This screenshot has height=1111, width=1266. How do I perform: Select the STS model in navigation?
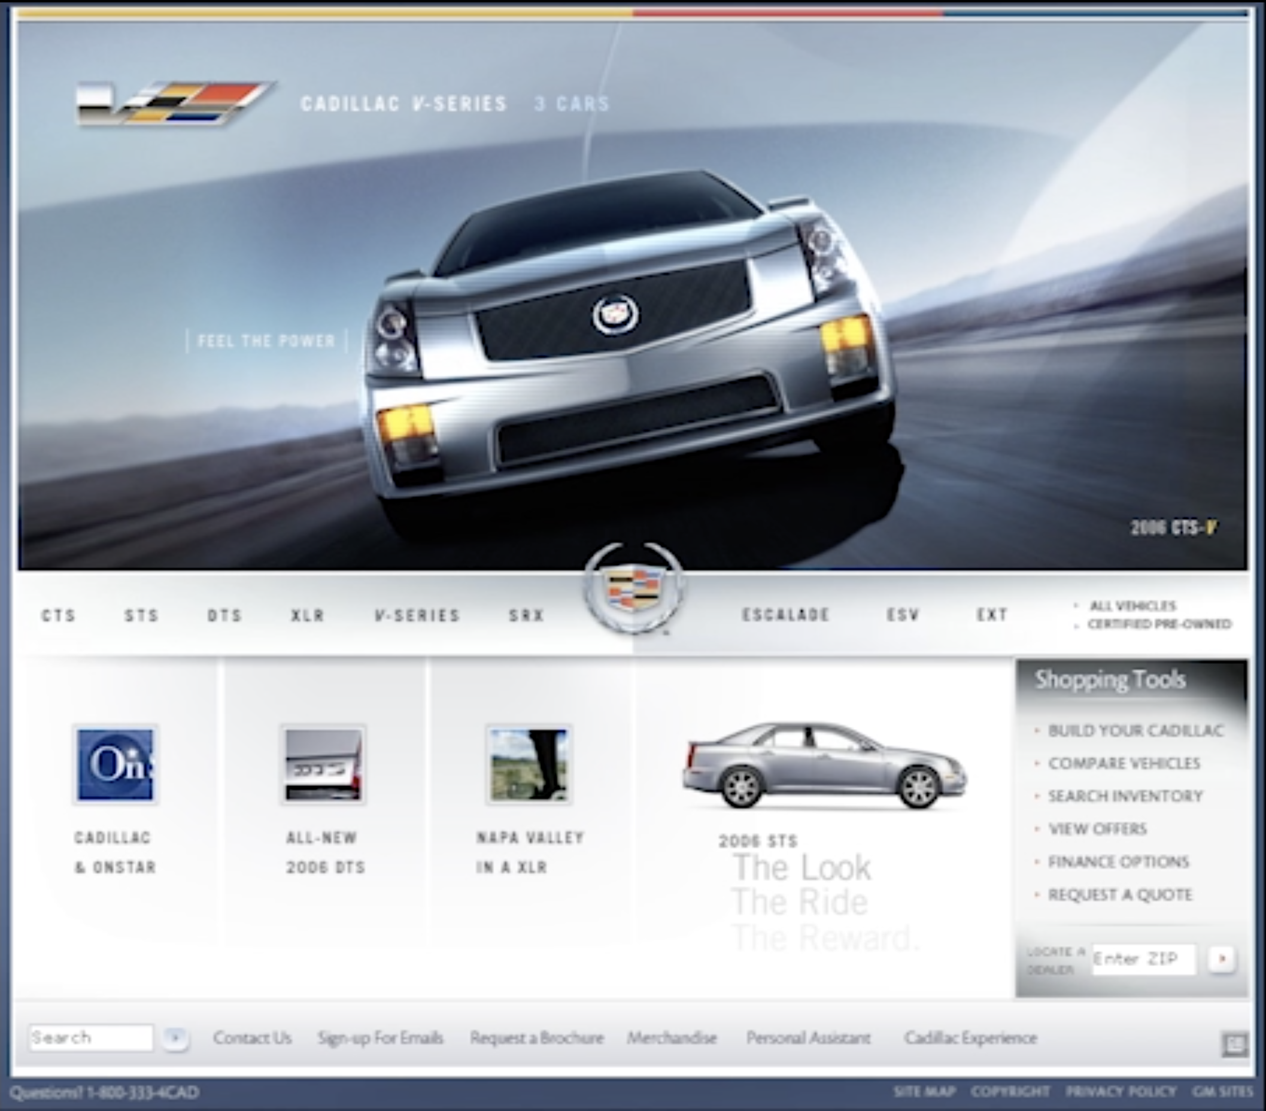pos(141,615)
